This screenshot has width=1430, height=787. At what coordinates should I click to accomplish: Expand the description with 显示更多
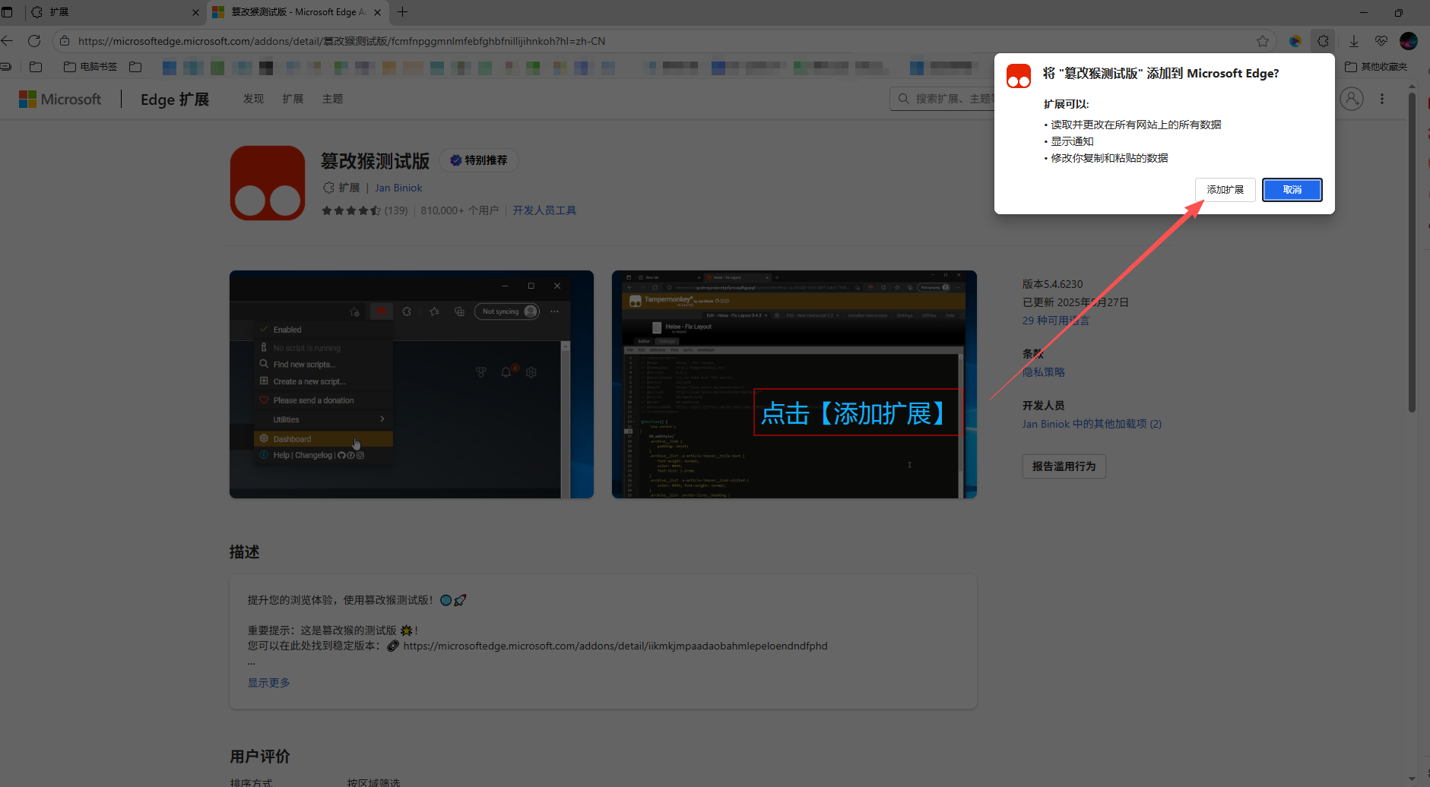point(268,682)
